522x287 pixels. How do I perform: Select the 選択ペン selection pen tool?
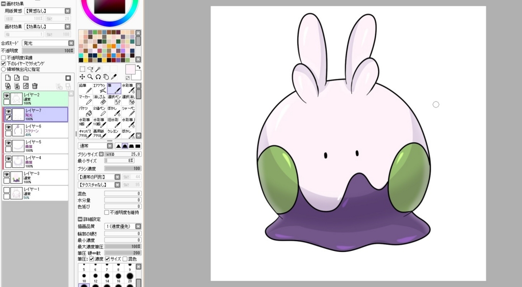[x=114, y=100]
